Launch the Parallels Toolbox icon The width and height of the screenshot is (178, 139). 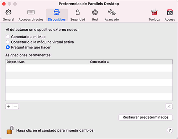point(154,12)
